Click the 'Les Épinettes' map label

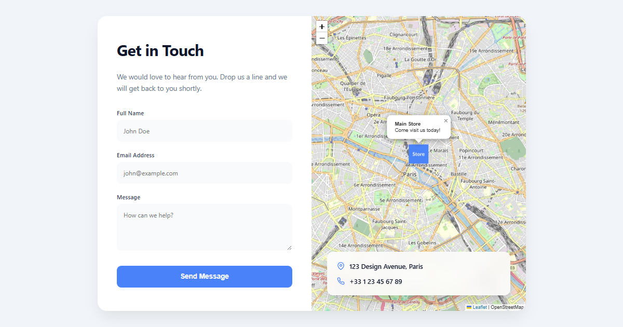point(351,38)
